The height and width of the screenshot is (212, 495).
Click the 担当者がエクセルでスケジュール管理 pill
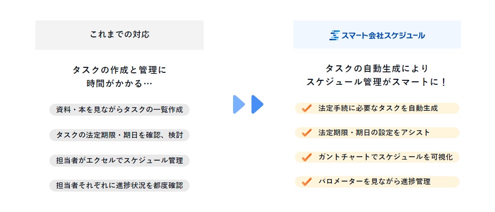tap(119, 161)
